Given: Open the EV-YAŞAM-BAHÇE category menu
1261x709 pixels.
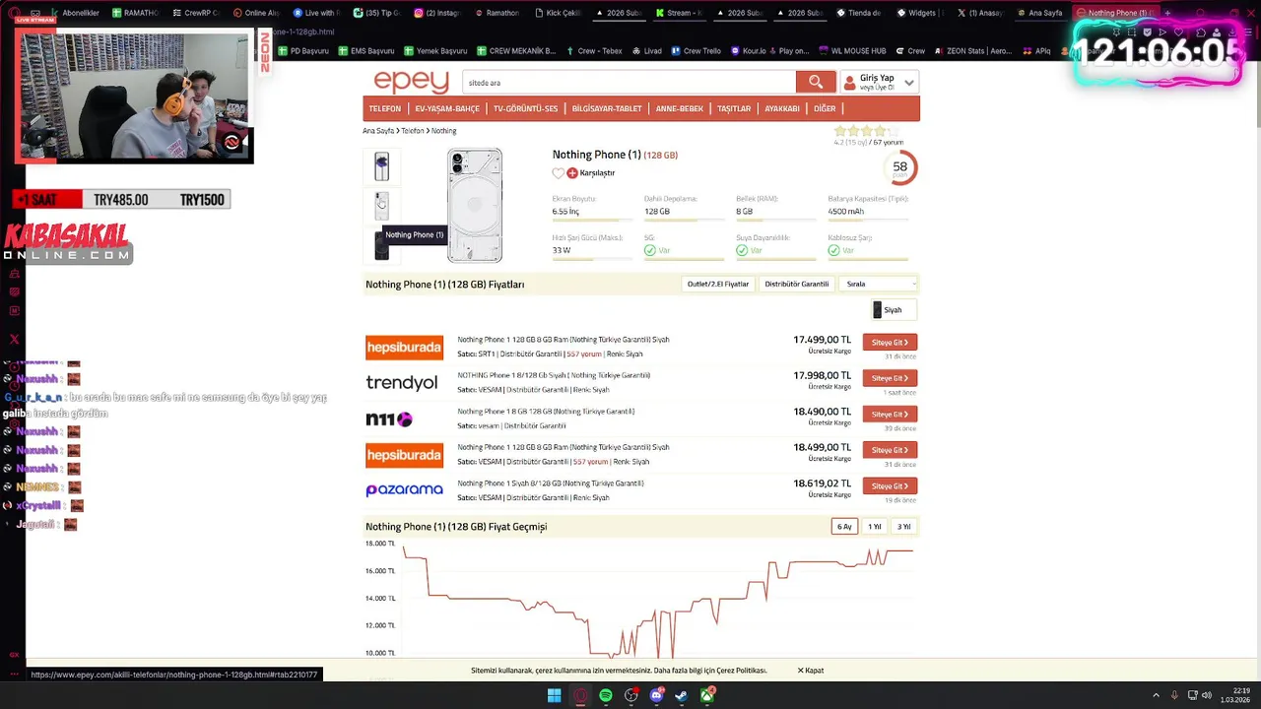Looking at the screenshot, I should pyautogui.click(x=447, y=108).
